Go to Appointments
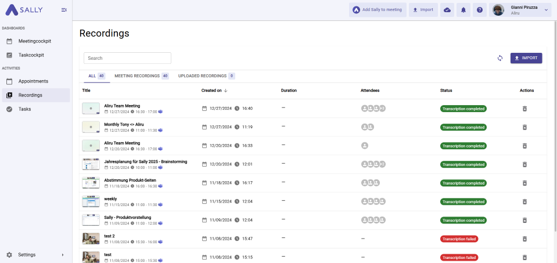The height and width of the screenshot is (263, 557). [x=36, y=81]
